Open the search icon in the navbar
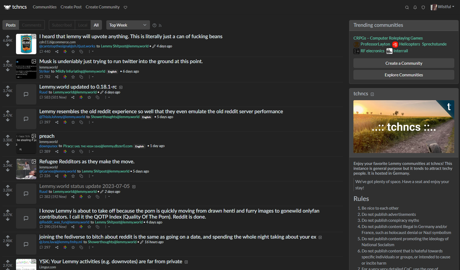 click(407, 7)
